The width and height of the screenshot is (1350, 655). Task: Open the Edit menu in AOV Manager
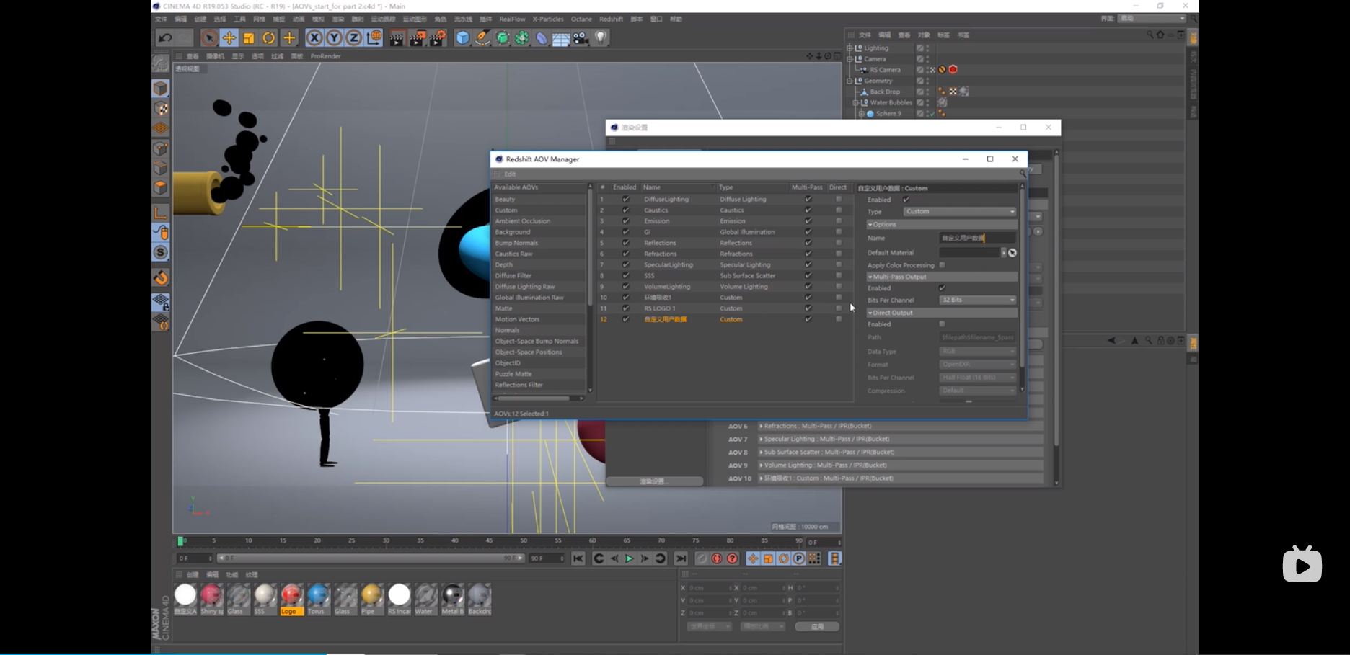[x=510, y=174]
